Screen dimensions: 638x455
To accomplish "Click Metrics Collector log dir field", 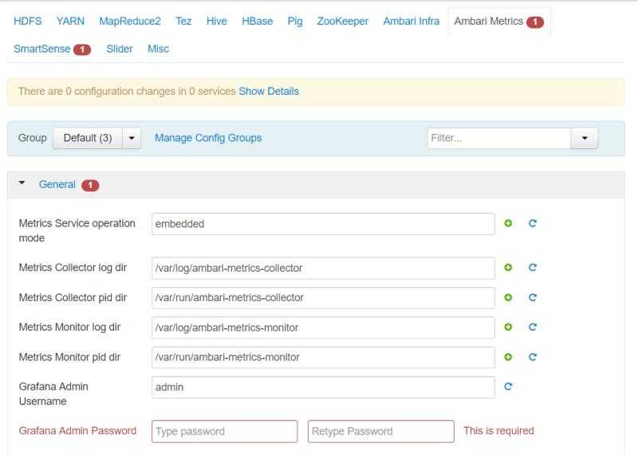I will tap(323, 268).
